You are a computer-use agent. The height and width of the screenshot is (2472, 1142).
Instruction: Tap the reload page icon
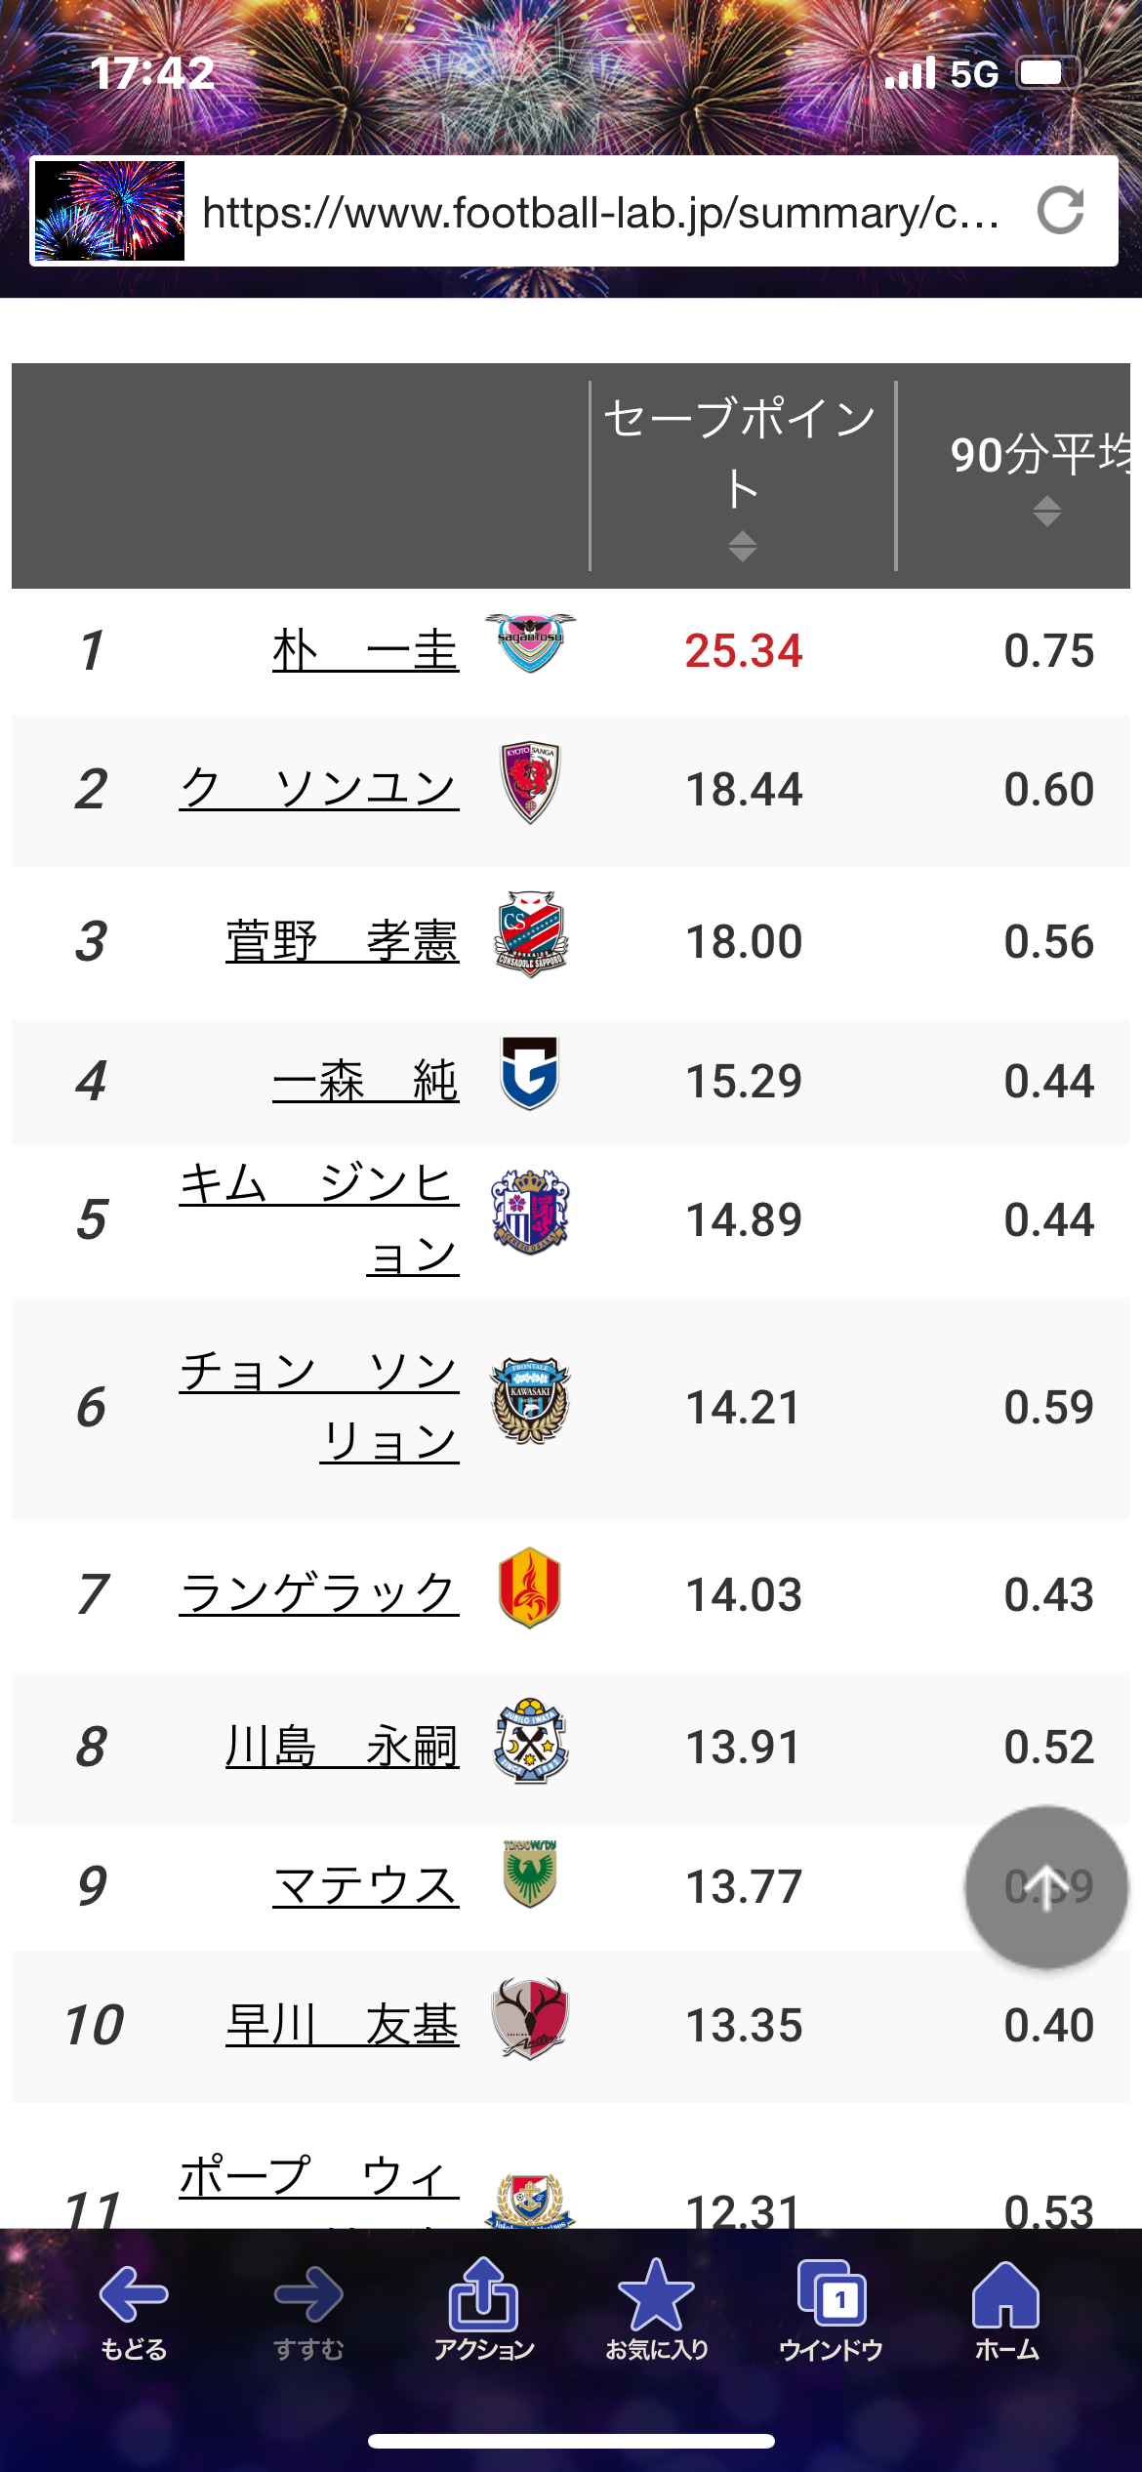point(1061,210)
